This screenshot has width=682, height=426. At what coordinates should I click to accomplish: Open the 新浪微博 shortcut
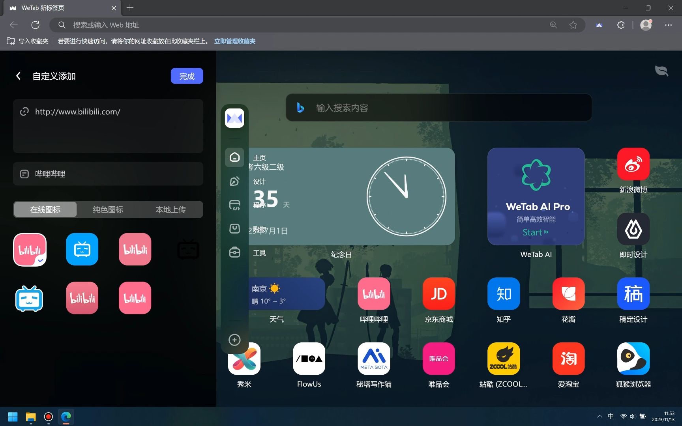pyautogui.click(x=633, y=164)
